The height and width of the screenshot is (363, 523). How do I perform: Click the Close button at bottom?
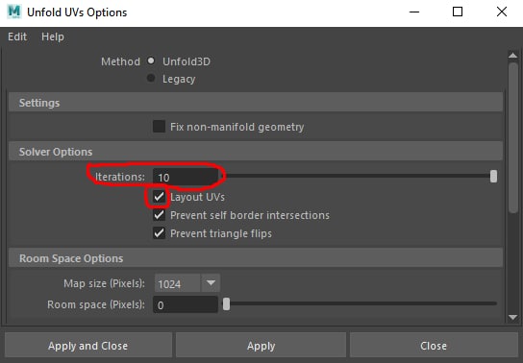[434, 346]
